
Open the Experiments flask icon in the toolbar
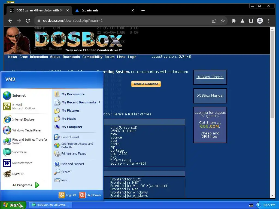[242, 21]
